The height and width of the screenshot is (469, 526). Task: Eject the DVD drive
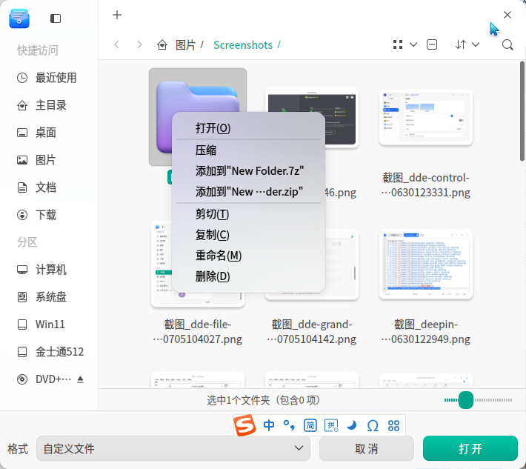coord(80,379)
